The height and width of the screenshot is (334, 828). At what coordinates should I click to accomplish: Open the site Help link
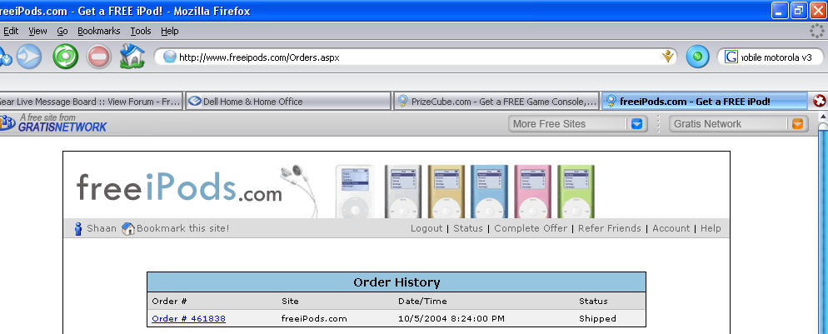[x=711, y=228]
